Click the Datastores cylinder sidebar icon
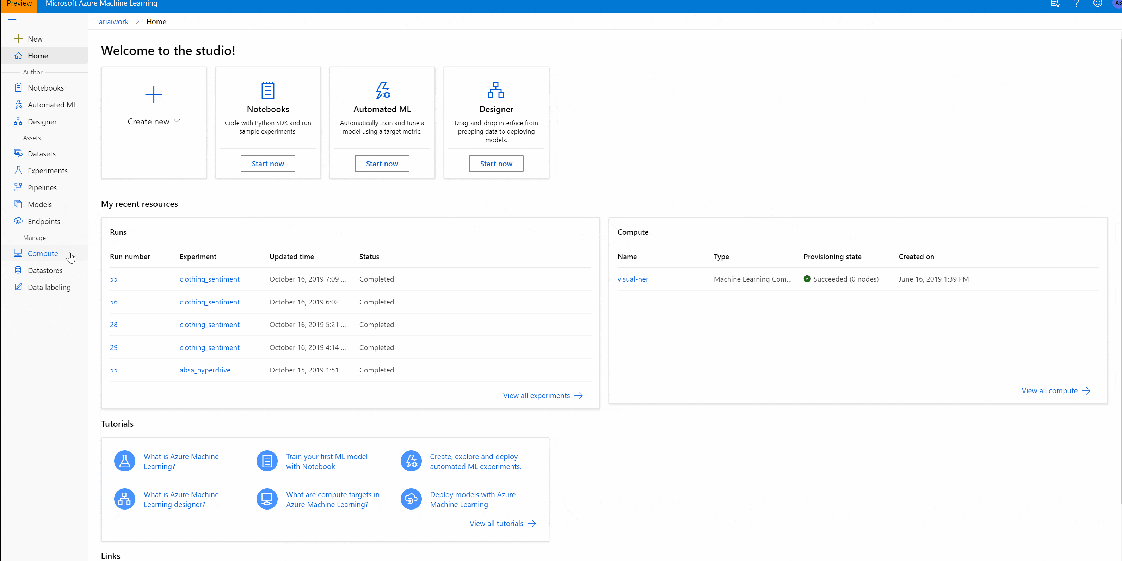 [x=18, y=270]
